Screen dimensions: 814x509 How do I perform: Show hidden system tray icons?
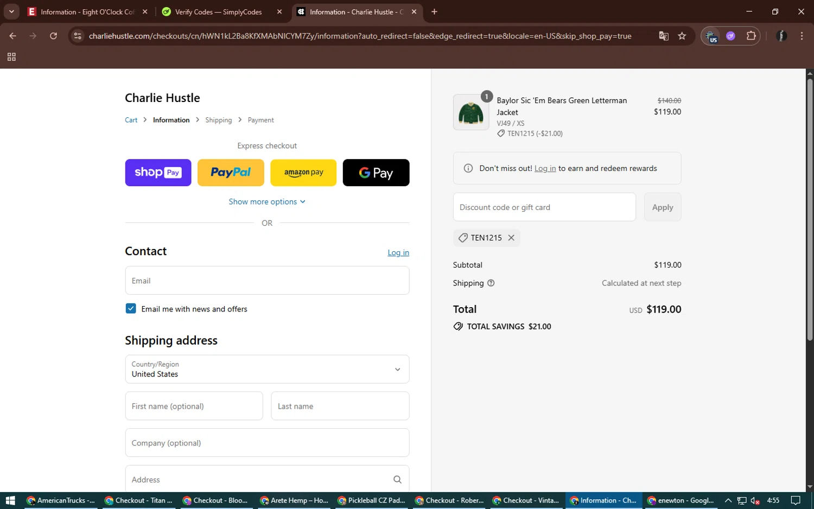coord(728,500)
